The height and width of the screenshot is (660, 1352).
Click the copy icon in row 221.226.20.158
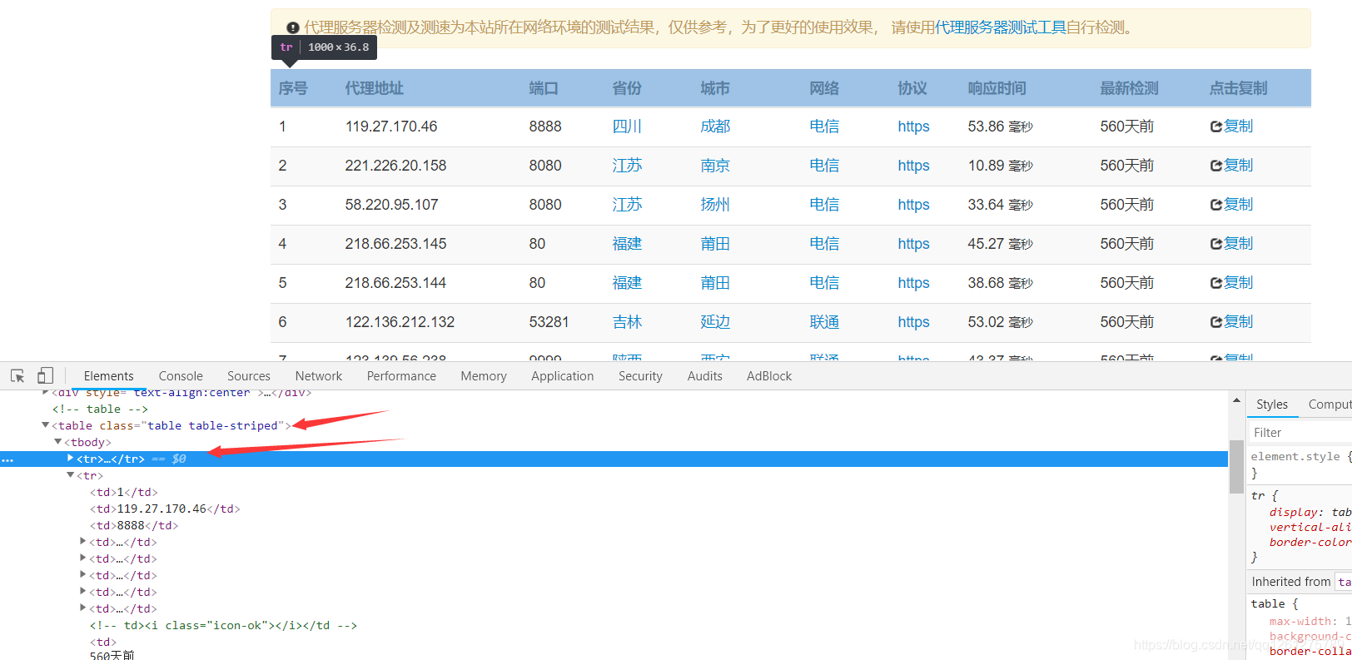1215,166
